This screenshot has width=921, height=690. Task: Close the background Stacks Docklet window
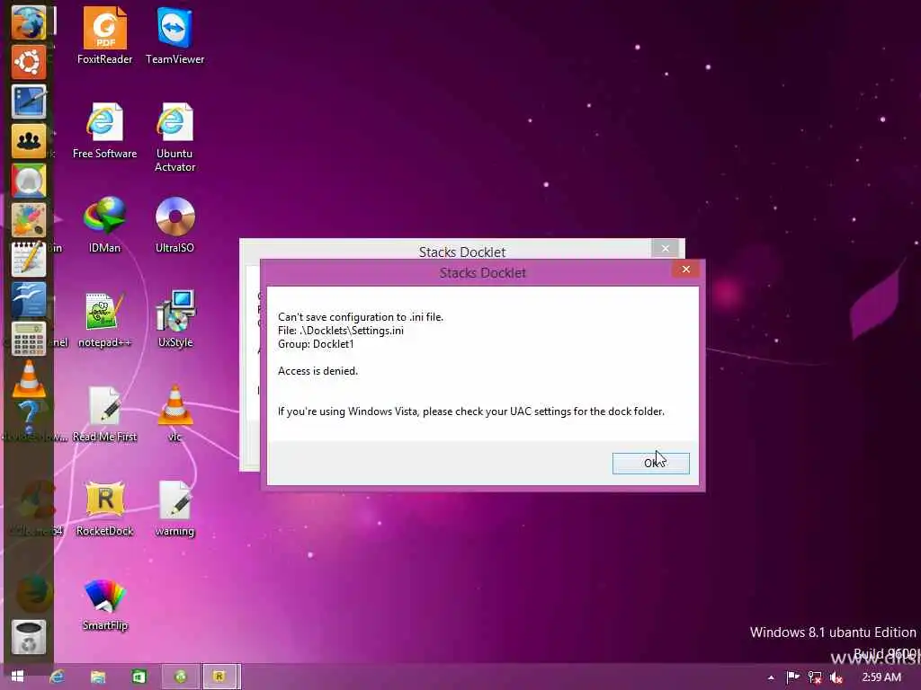point(665,248)
